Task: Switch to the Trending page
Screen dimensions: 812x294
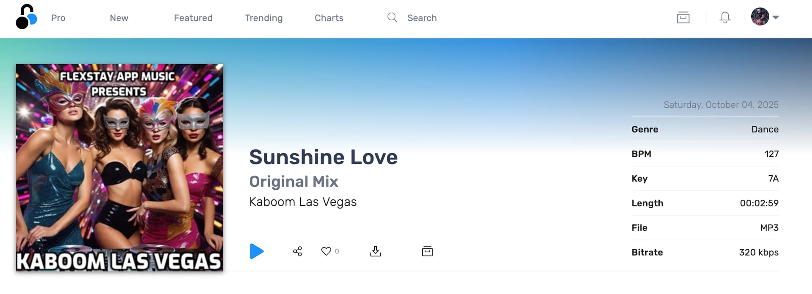Action: pos(263,18)
